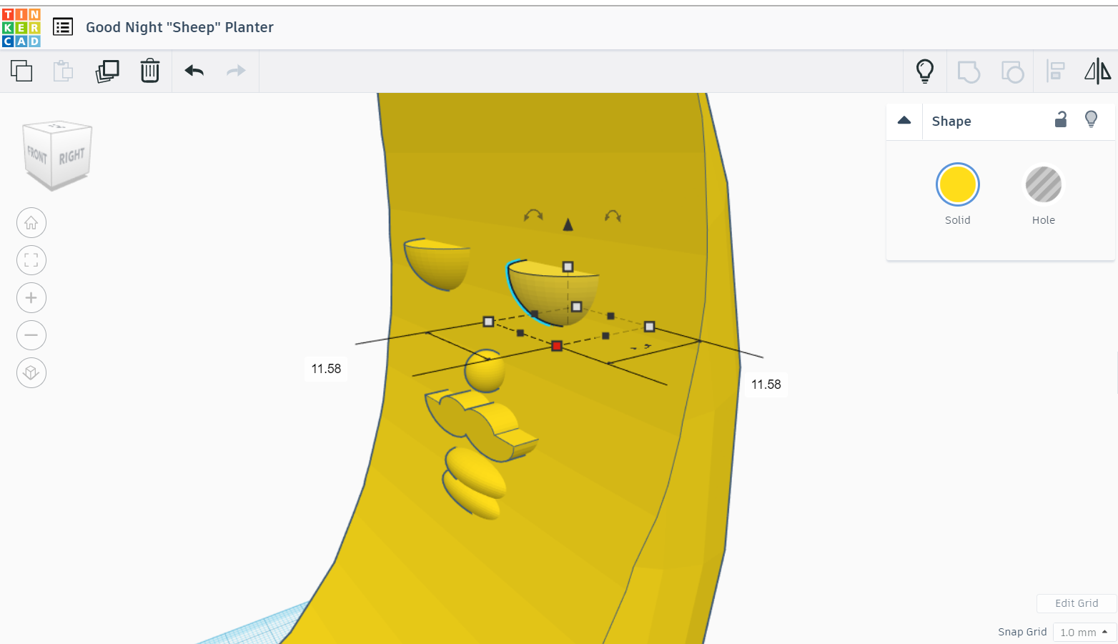Click the Duplicate and repeat icon

click(x=107, y=71)
